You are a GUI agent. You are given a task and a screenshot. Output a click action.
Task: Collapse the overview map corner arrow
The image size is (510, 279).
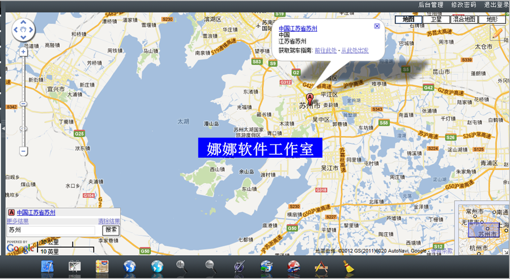[506, 252]
